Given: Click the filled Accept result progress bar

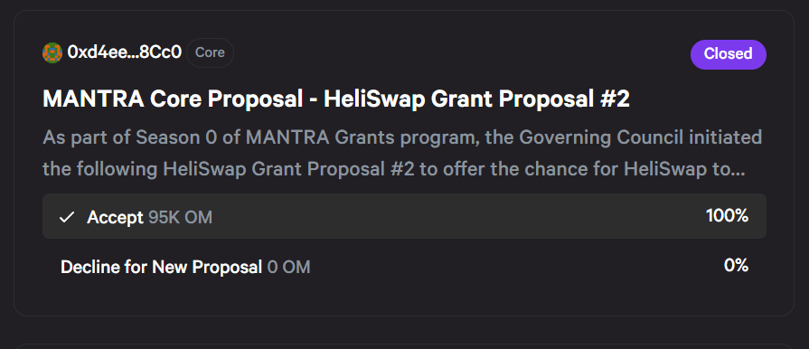Looking at the screenshot, I should (x=404, y=216).
